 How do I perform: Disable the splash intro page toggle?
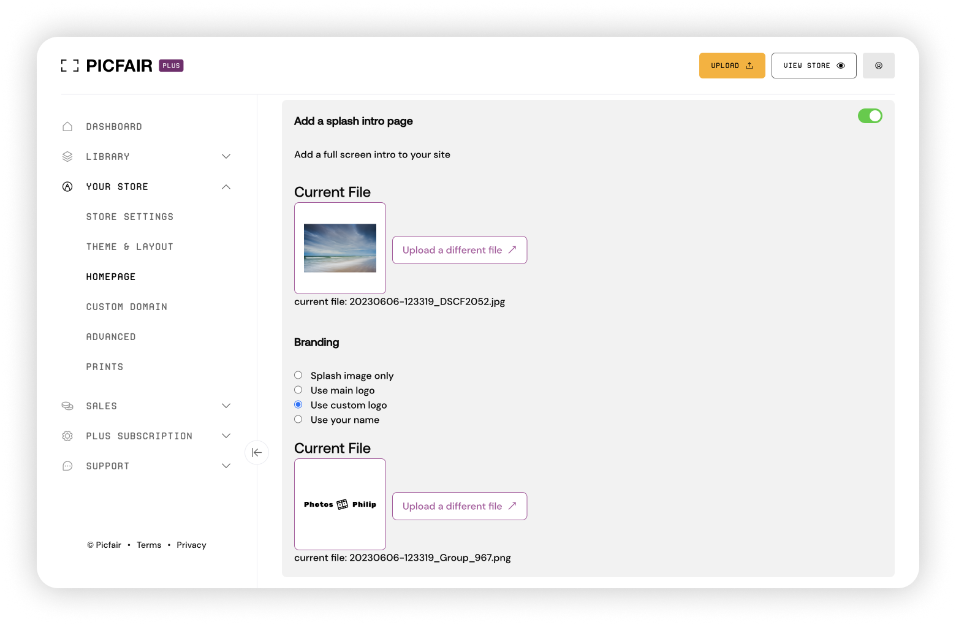point(870,116)
